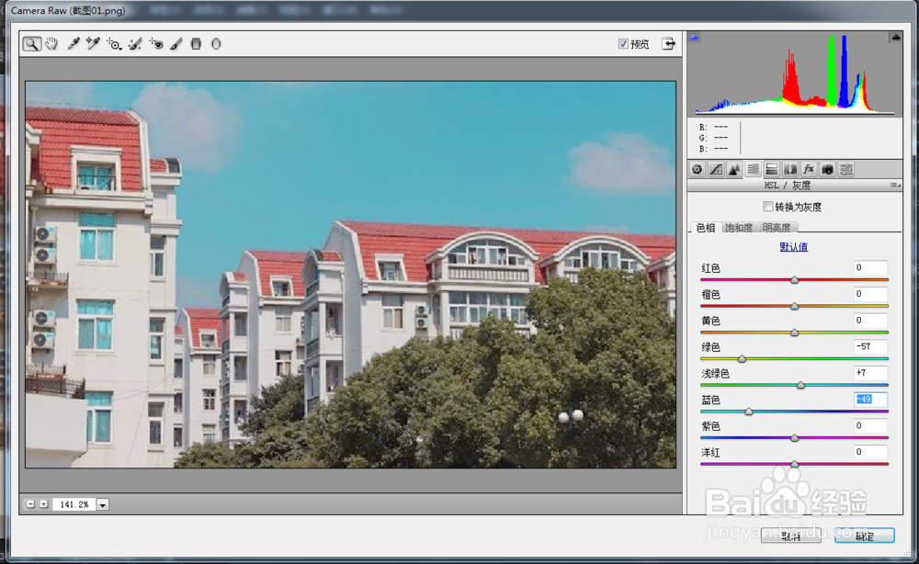The height and width of the screenshot is (564, 919).
Task: Select the Zoom tool magnifier
Action: pyautogui.click(x=31, y=44)
